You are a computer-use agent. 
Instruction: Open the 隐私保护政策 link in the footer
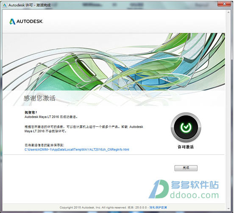158,208
